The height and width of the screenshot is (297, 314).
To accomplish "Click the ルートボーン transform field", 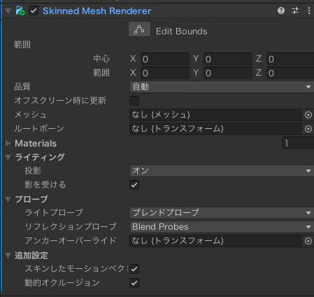I will 217,129.
